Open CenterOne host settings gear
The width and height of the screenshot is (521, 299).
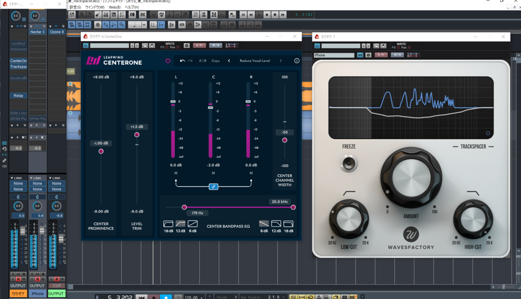coord(187,46)
